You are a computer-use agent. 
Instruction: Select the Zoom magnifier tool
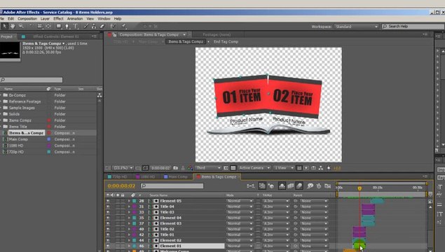point(21,26)
